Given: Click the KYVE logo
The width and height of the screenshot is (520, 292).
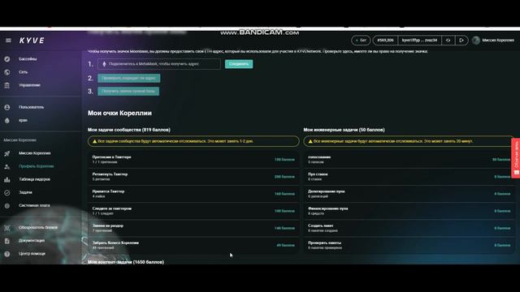Looking at the screenshot, I should [x=32, y=41].
